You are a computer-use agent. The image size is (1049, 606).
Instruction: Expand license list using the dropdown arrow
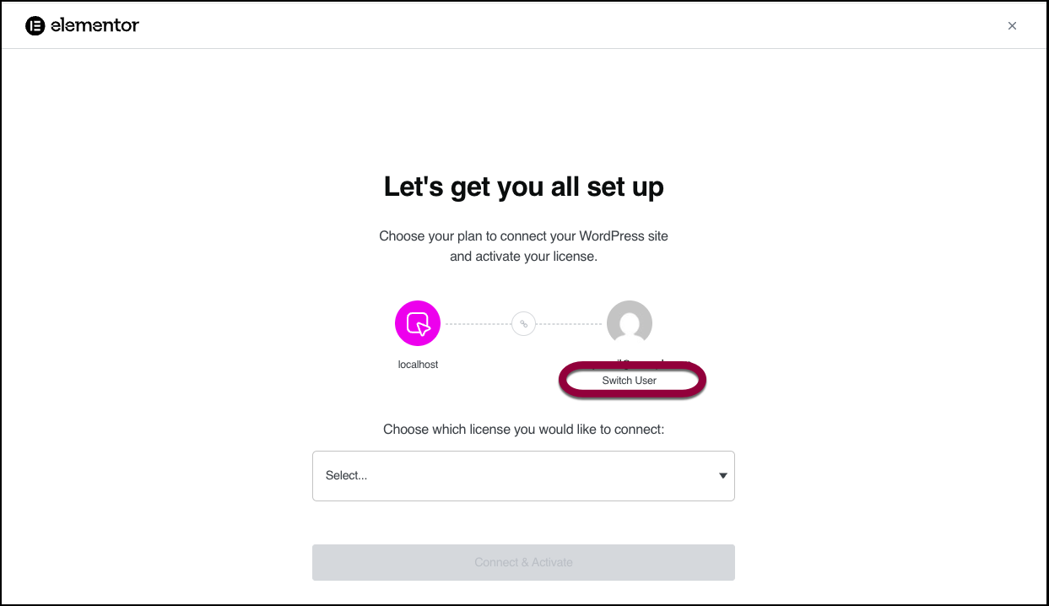(722, 476)
